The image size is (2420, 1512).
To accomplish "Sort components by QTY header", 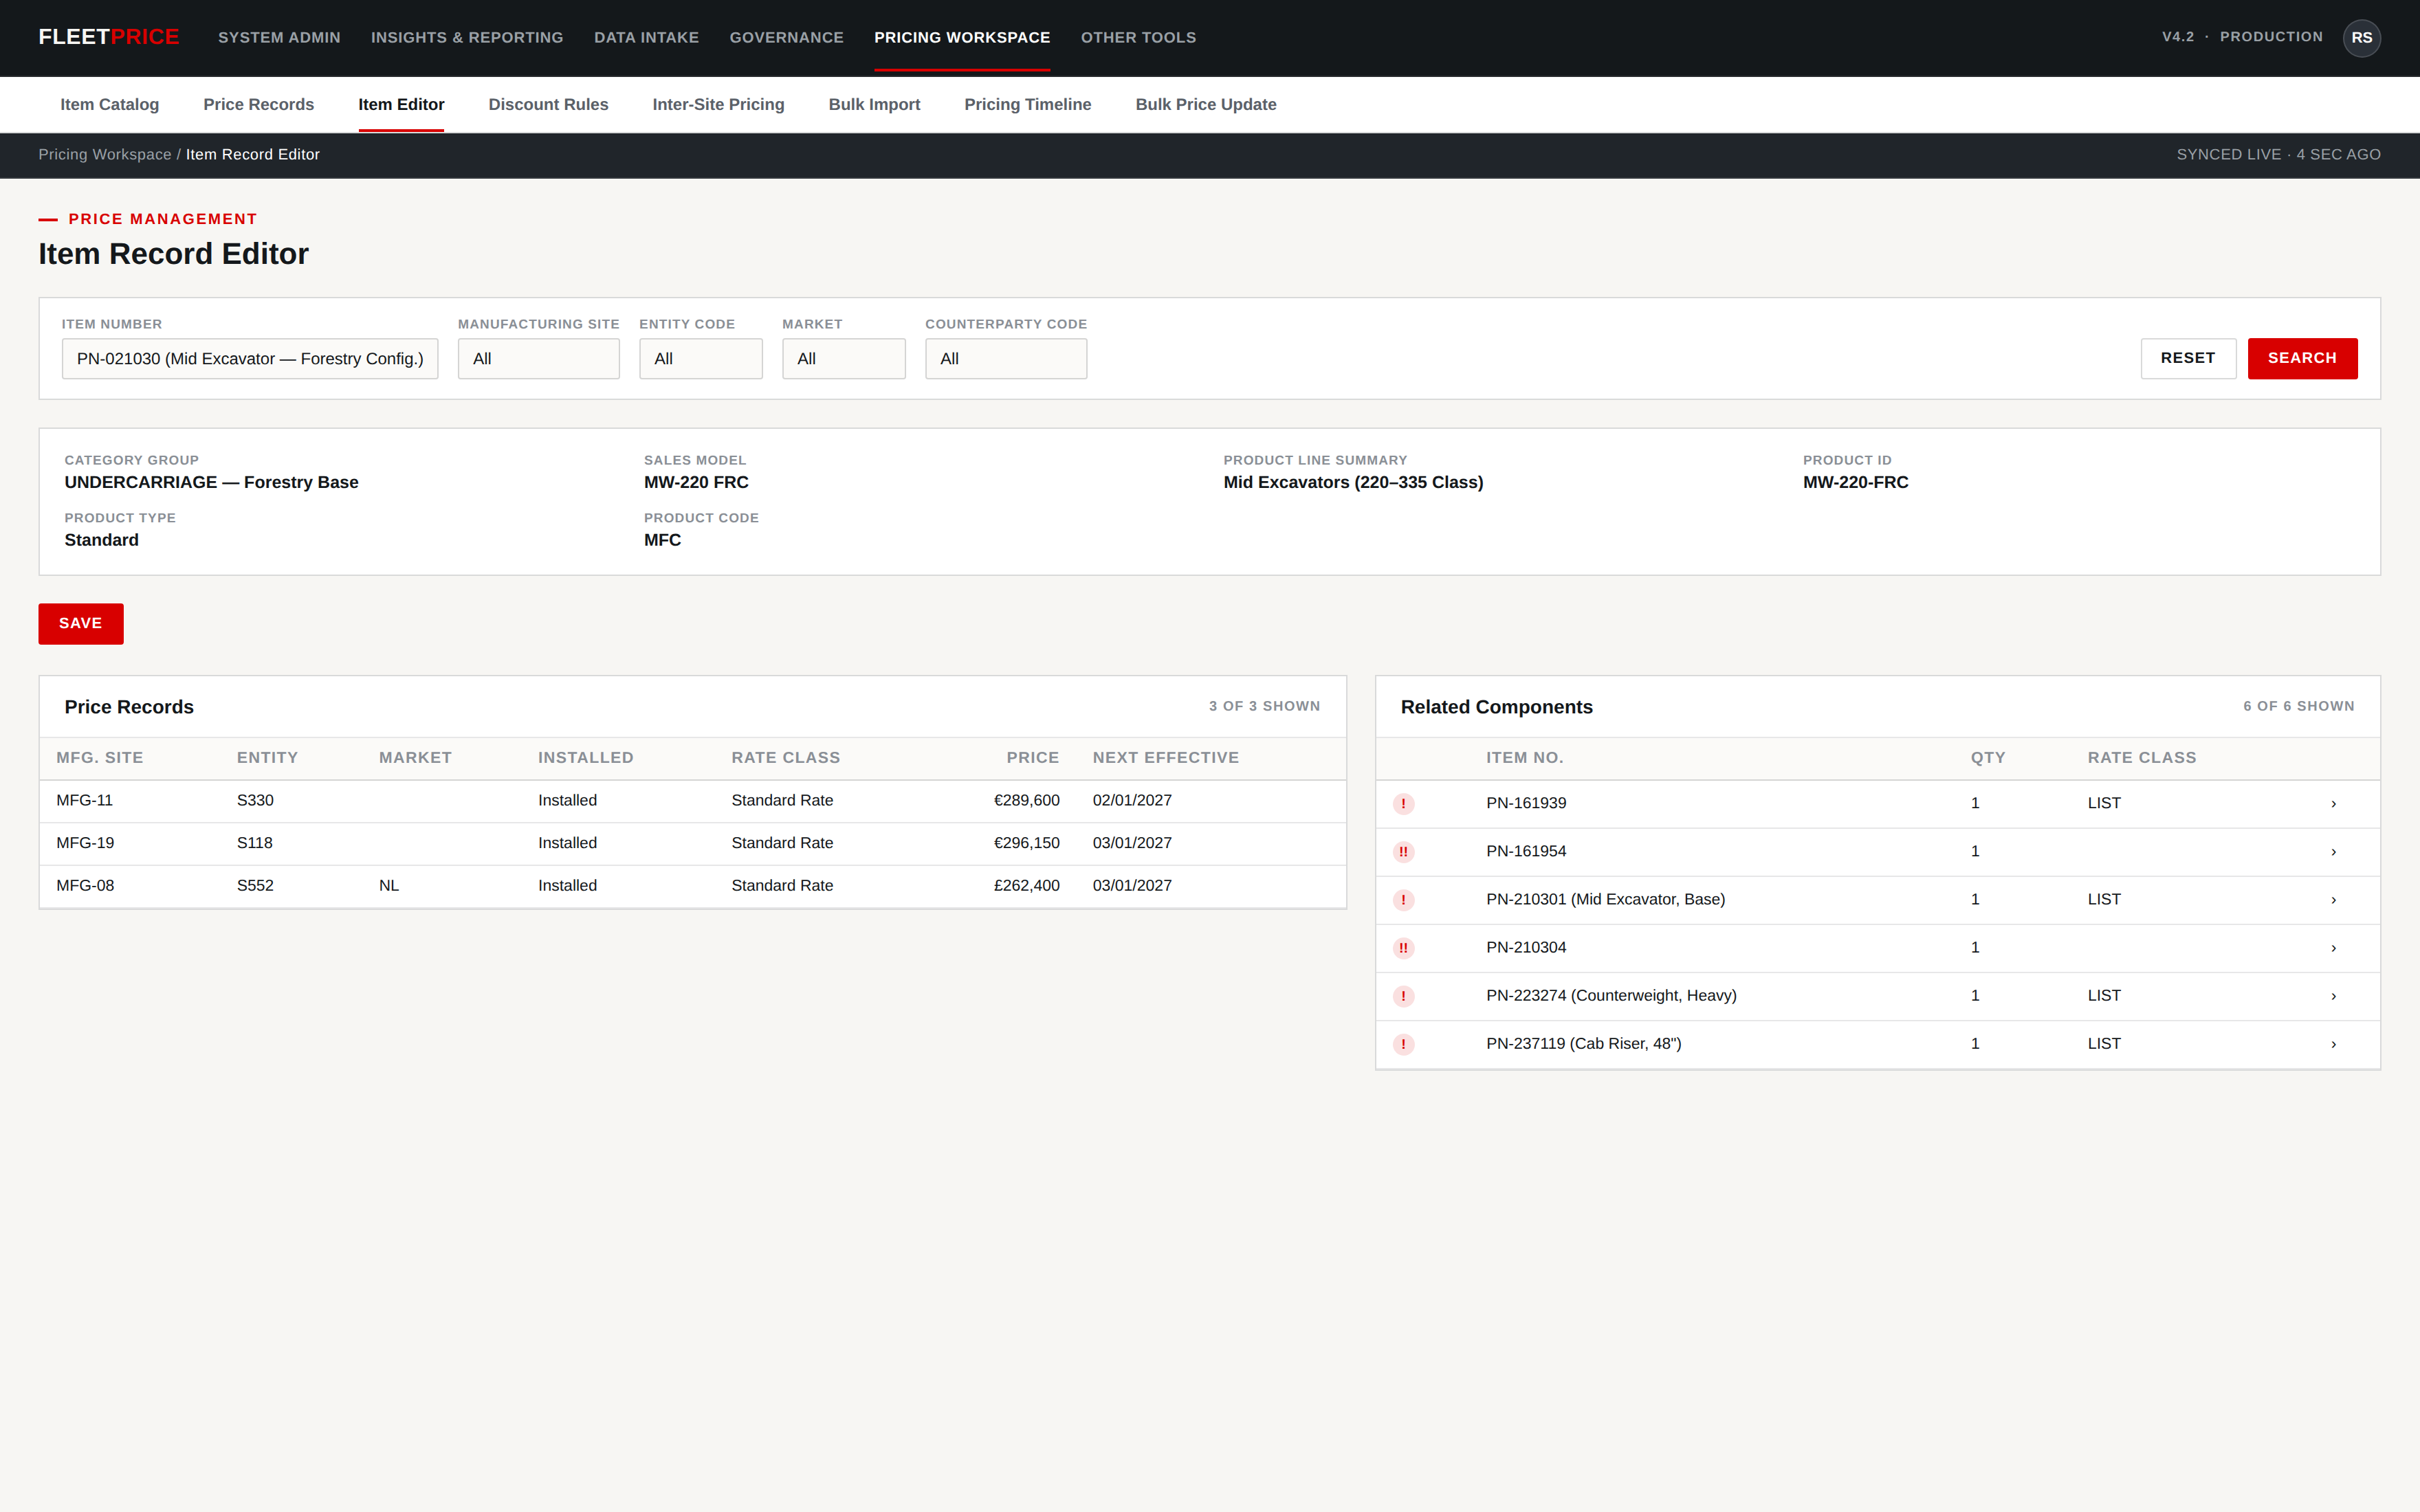I will pos(1988,758).
